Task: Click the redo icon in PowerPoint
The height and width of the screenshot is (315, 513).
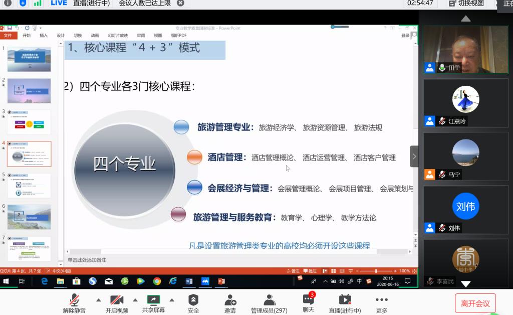Action: pyautogui.click(x=27, y=28)
